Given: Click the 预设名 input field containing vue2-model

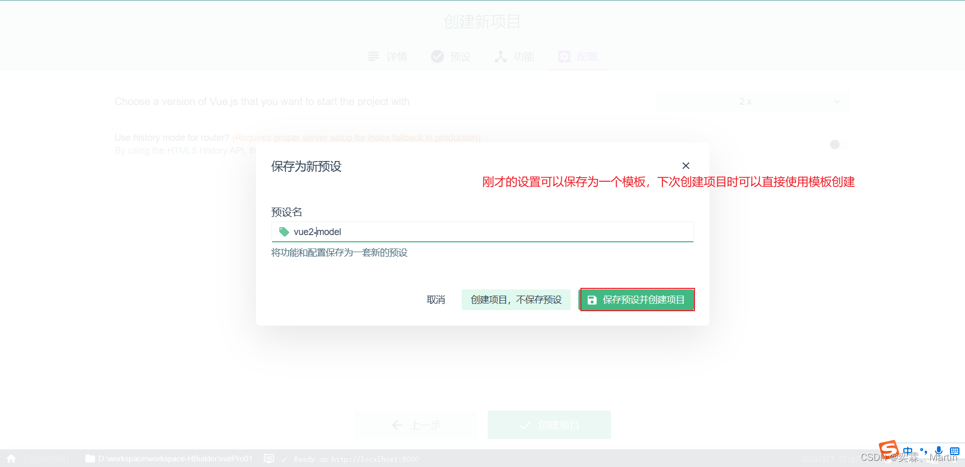Looking at the screenshot, I should (x=482, y=232).
